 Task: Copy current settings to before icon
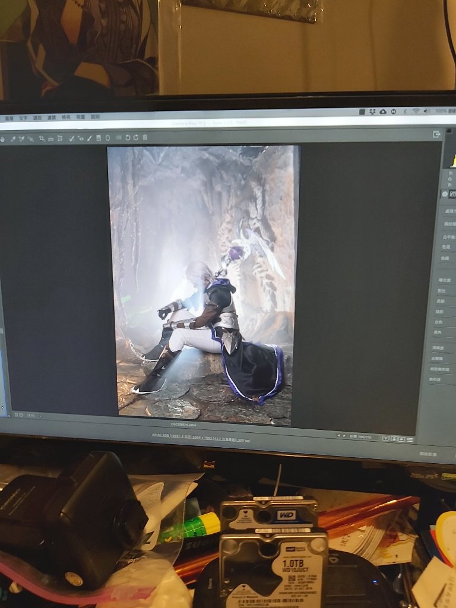(x=402, y=439)
